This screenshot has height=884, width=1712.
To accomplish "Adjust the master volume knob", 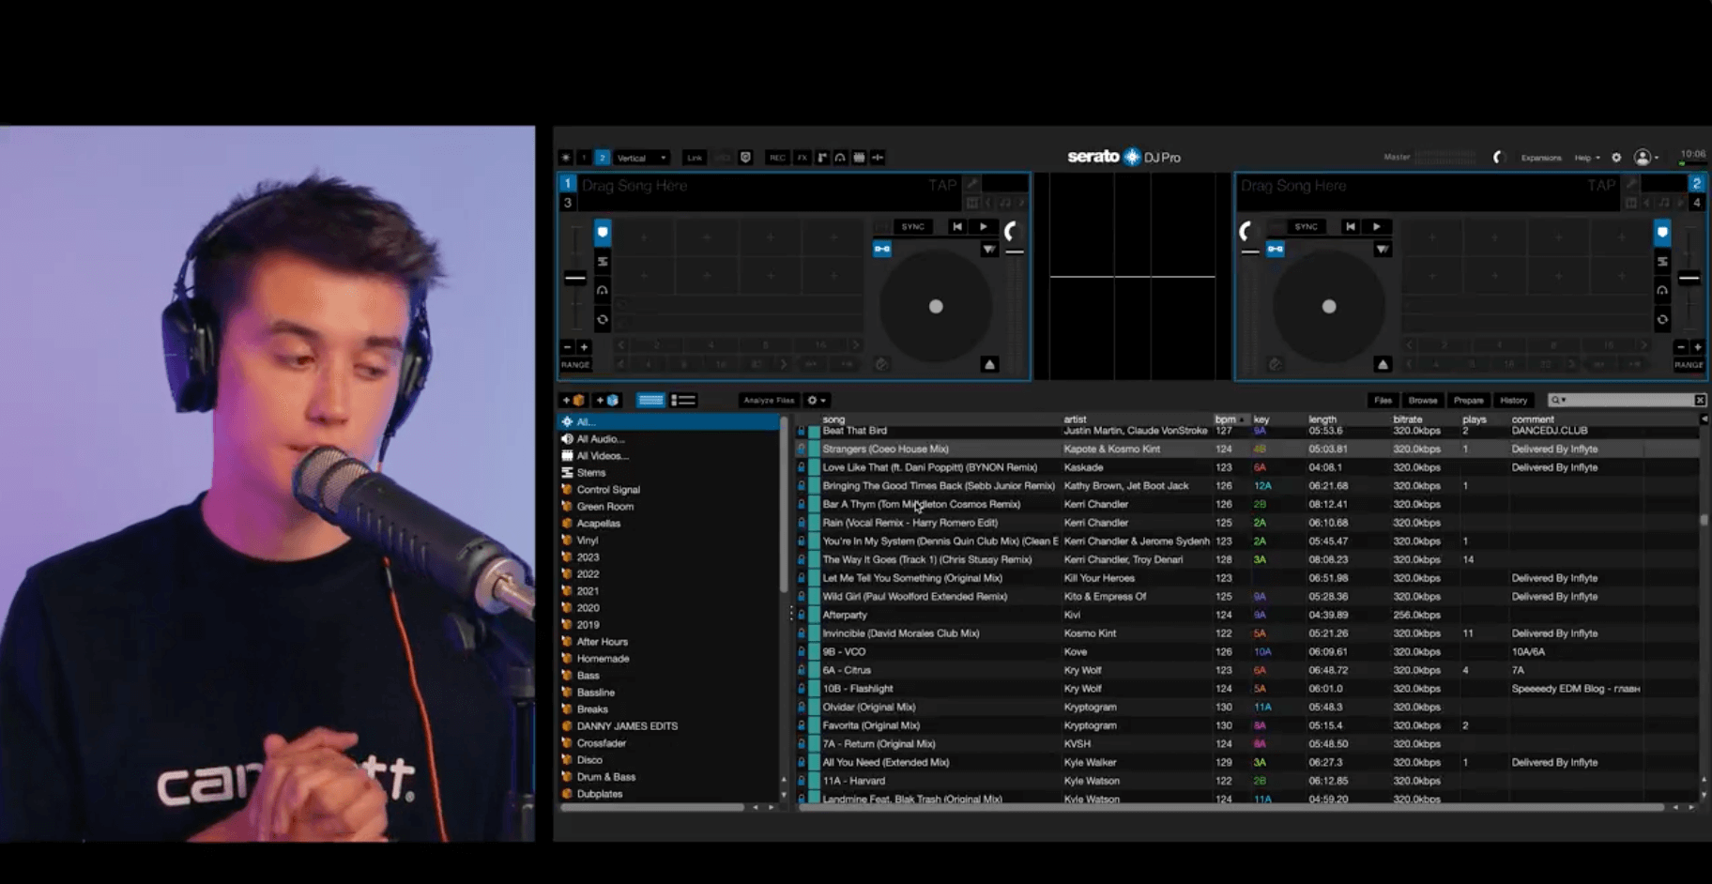I will (1498, 158).
